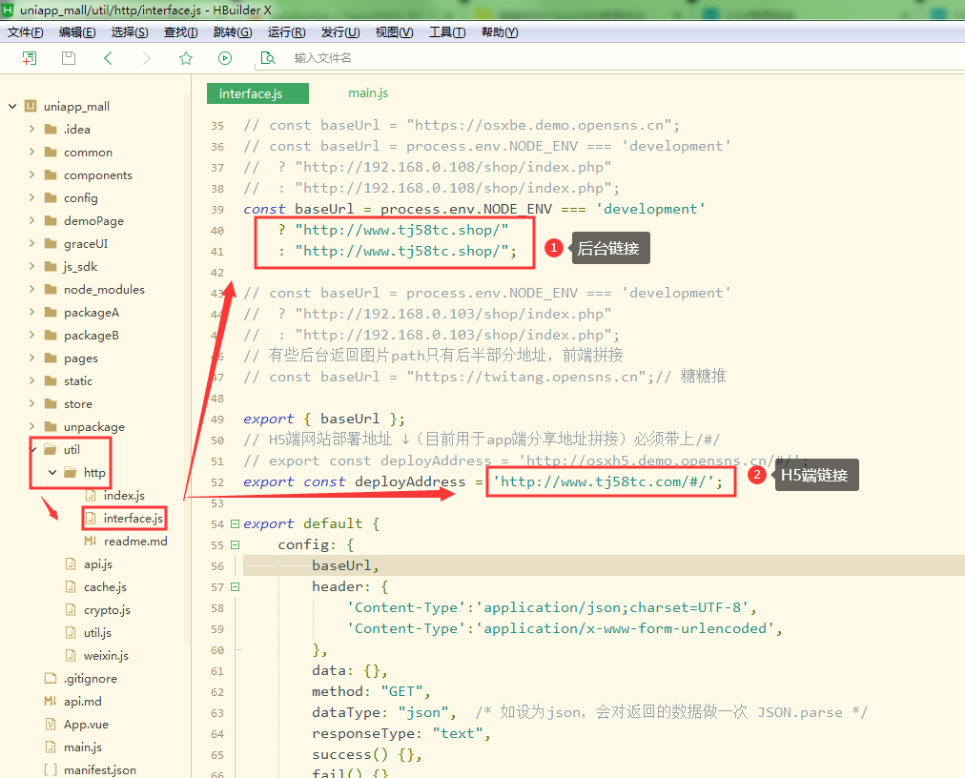Click the deployAddress URL string on line 52
This screenshot has width=965, height=778.
click(604, 481)
